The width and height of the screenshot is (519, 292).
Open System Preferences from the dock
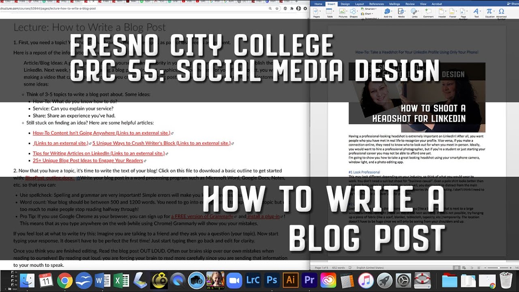tap(403, 281)
